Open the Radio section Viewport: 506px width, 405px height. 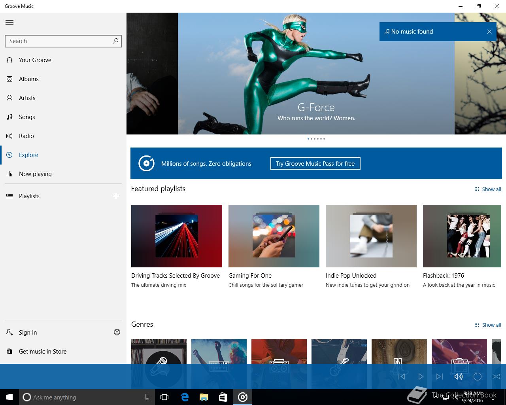point(63,136)
